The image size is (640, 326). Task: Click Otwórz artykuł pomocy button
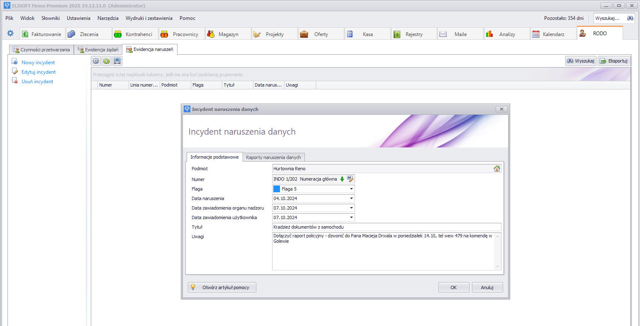222,287
